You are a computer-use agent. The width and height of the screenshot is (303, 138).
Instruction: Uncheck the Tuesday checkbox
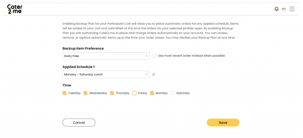pos(64,93)
